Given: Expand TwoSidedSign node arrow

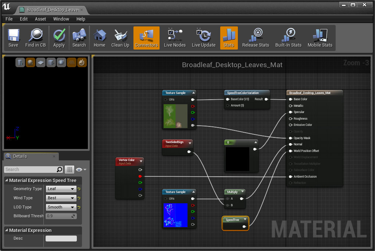Looking at the screenshot, I should 190,143.
